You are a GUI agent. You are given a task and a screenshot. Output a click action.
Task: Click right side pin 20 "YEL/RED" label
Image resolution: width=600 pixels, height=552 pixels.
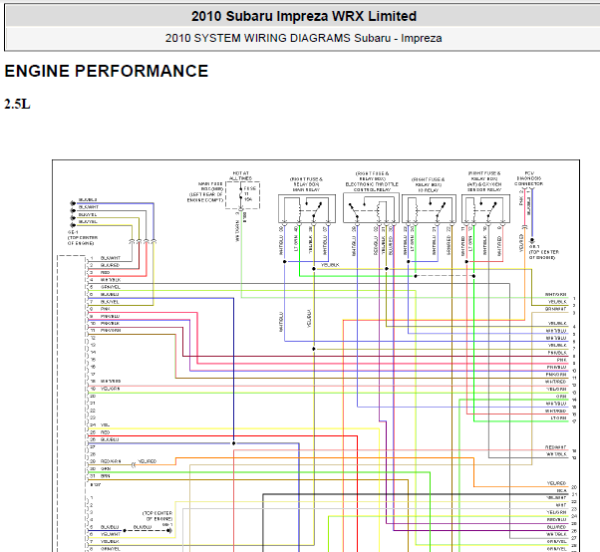[x=557, y=483]
